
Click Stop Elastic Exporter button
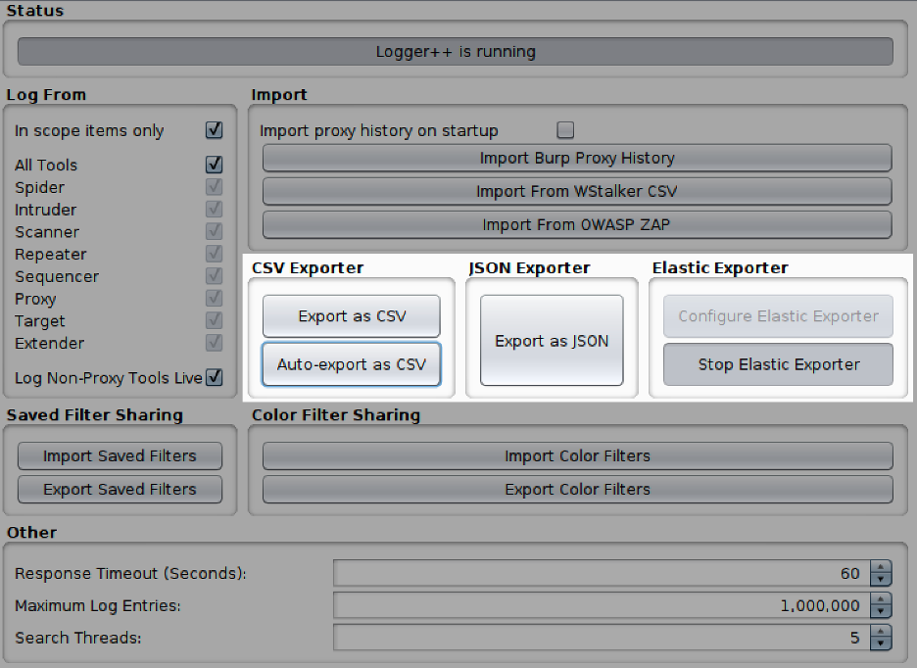[778, 364]
